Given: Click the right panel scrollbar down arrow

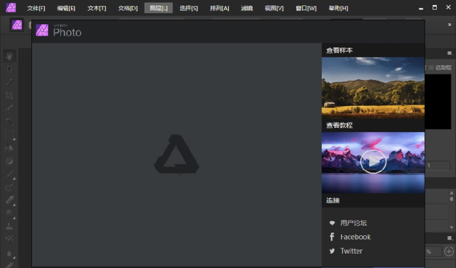Looking at the screenshot, I should (x=452, y=227).
